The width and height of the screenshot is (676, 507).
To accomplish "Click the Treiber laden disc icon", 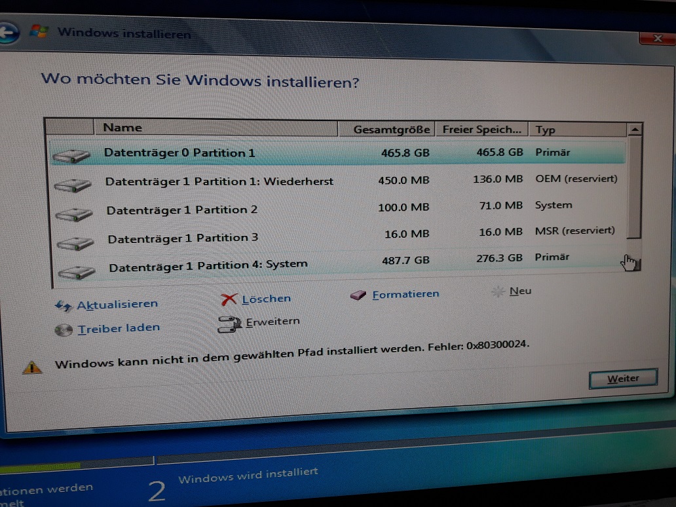I will tap(64, 330).
